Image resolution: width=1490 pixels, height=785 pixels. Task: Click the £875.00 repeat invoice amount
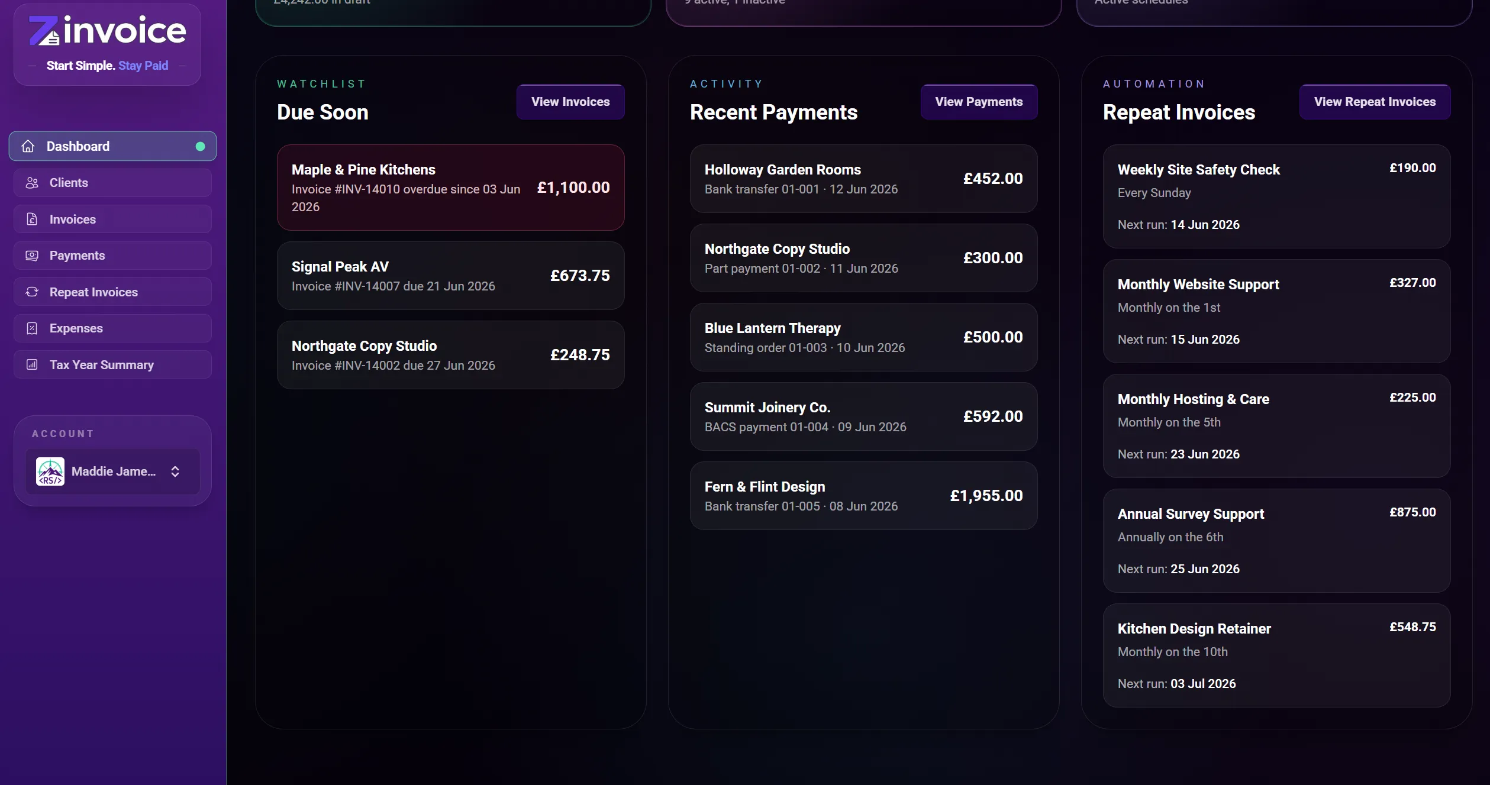(1412, 512)
